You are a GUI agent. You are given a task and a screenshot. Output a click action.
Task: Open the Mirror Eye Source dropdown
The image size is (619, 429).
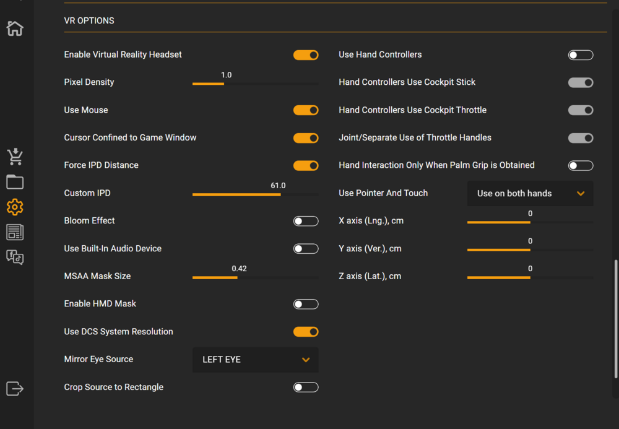click(x=256, y=360)
